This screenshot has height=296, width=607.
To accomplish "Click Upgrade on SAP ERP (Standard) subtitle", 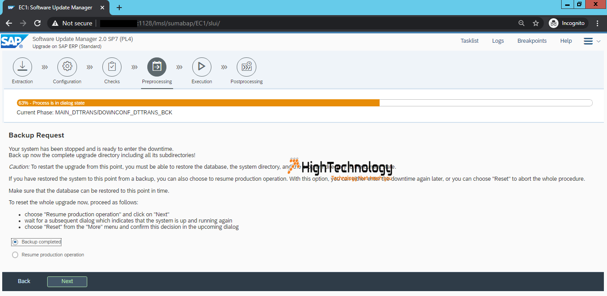I will pos(67,46).
